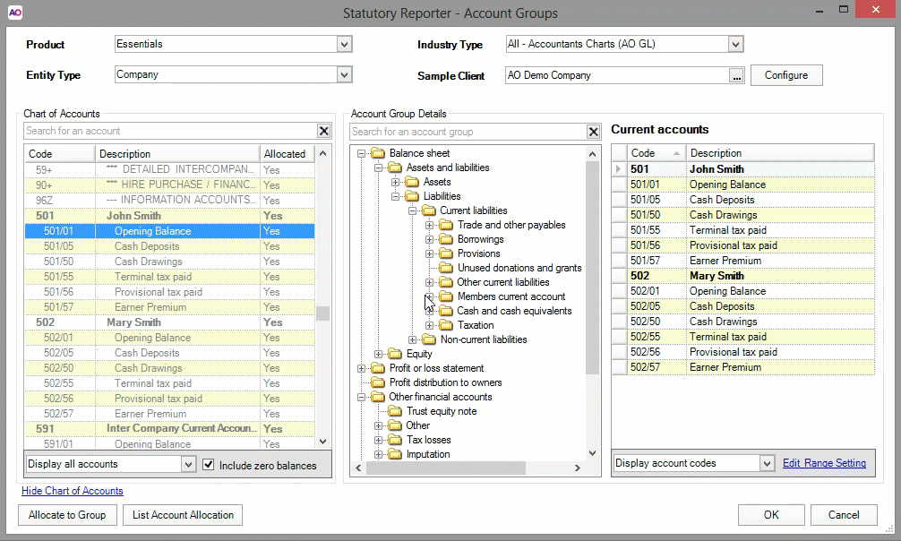901x541 pixels.
Task: Select Members current account tree item
Action: (x=511, y=296)
